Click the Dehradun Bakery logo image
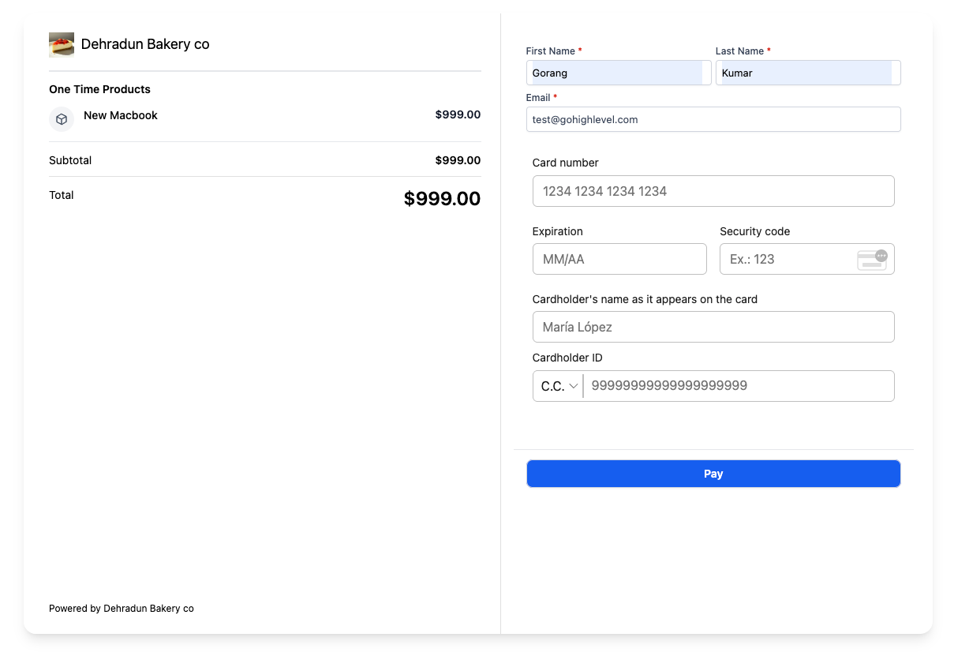This screenshot has height=656, width=969. 62,45
